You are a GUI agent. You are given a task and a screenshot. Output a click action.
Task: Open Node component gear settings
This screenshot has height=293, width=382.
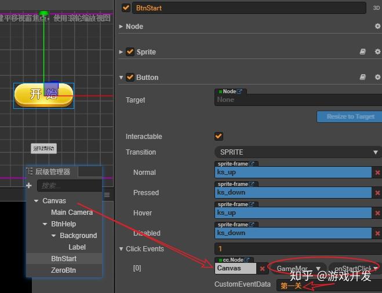coord(377,26)
